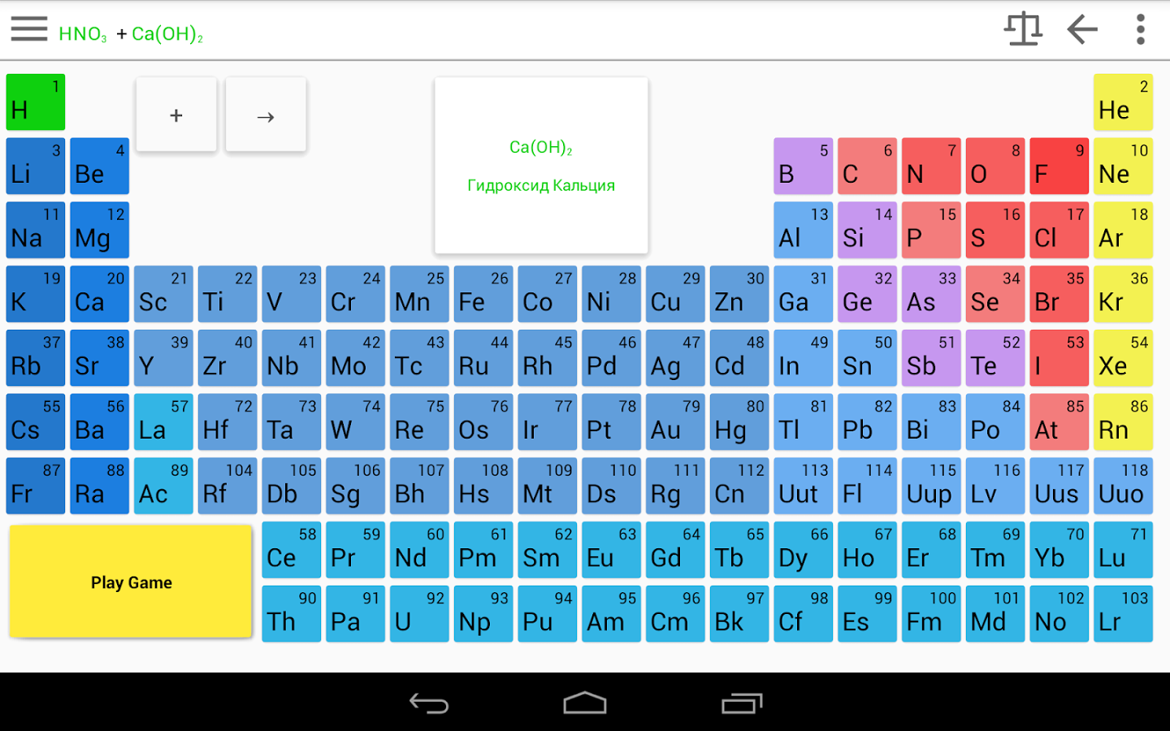Tap the Helium noble gas tile
The height and width of the screenshot is (731, 1170).
pos(1123,102)
